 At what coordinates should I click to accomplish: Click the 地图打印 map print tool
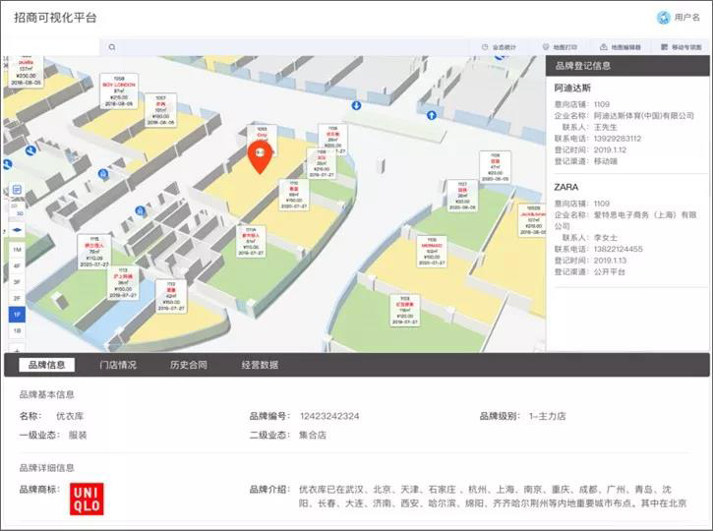coord(560,47)
